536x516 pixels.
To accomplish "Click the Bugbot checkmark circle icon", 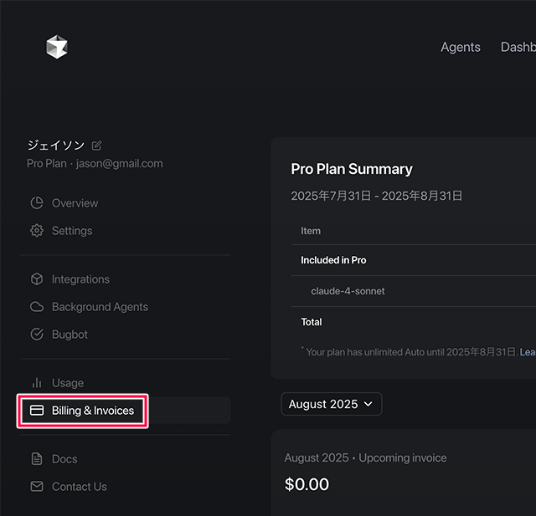I will 37,335.
